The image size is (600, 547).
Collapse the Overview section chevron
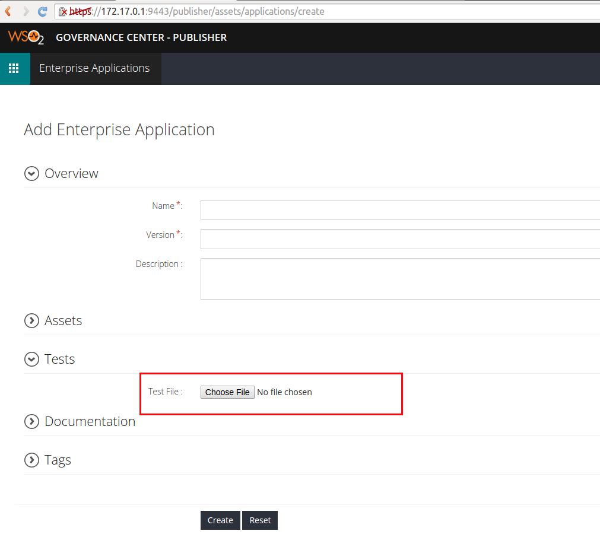[x=32, y=174]
